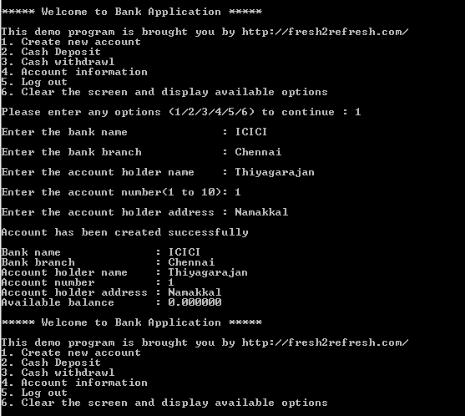Open the second fresh2refresh.com link below
Image resolution: width=465 pixels, height=416 pixels.
[325, 342]
